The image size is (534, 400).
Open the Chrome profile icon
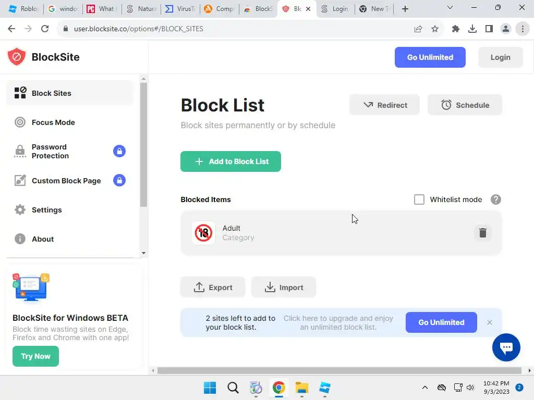pos(506,29)
